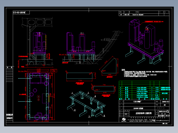
Task: Select balloon number 3 at the frame's bottom leg
Action: [x=89, y=116]
